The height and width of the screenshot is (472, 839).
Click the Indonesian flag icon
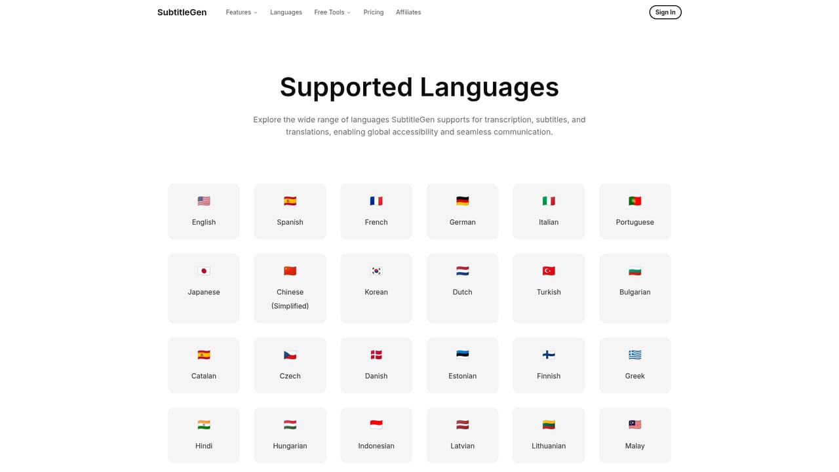pyautogui.click(x=376, y=425)
